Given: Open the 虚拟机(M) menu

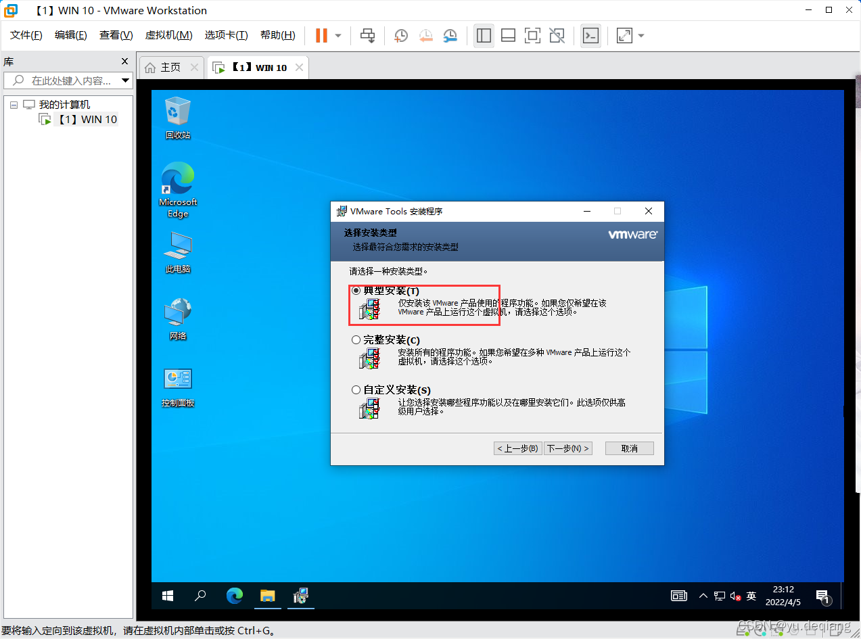Looking at the screenshot, I should 168,35.
